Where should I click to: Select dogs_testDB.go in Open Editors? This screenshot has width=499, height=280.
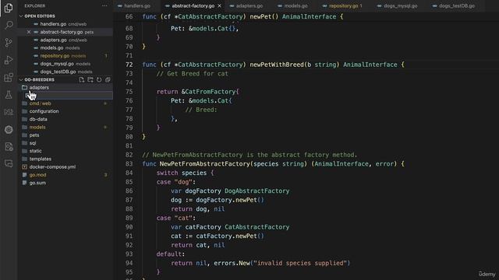click(x=65, y=72)
